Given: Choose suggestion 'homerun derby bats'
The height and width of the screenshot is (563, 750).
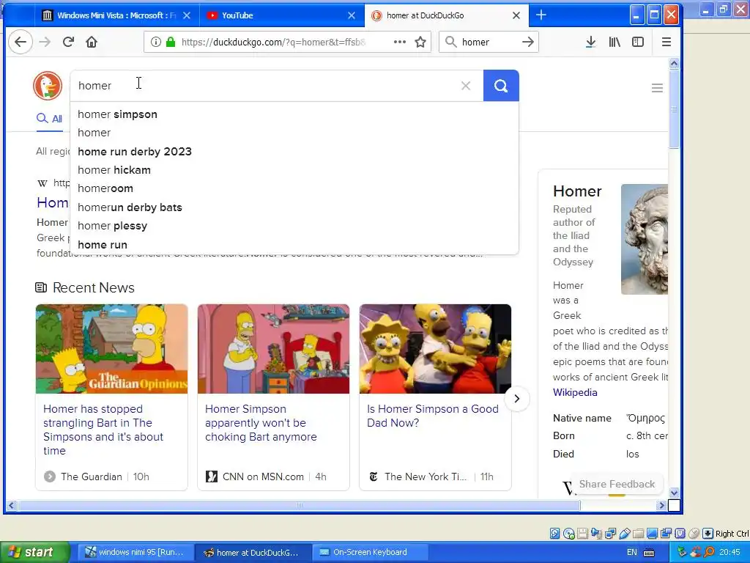Looking at the screenshot, I should [x=294, y=207].
